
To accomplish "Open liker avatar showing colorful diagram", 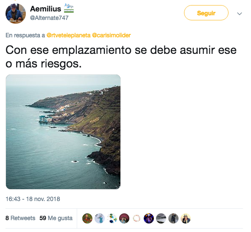I will [x=112, y=218].
